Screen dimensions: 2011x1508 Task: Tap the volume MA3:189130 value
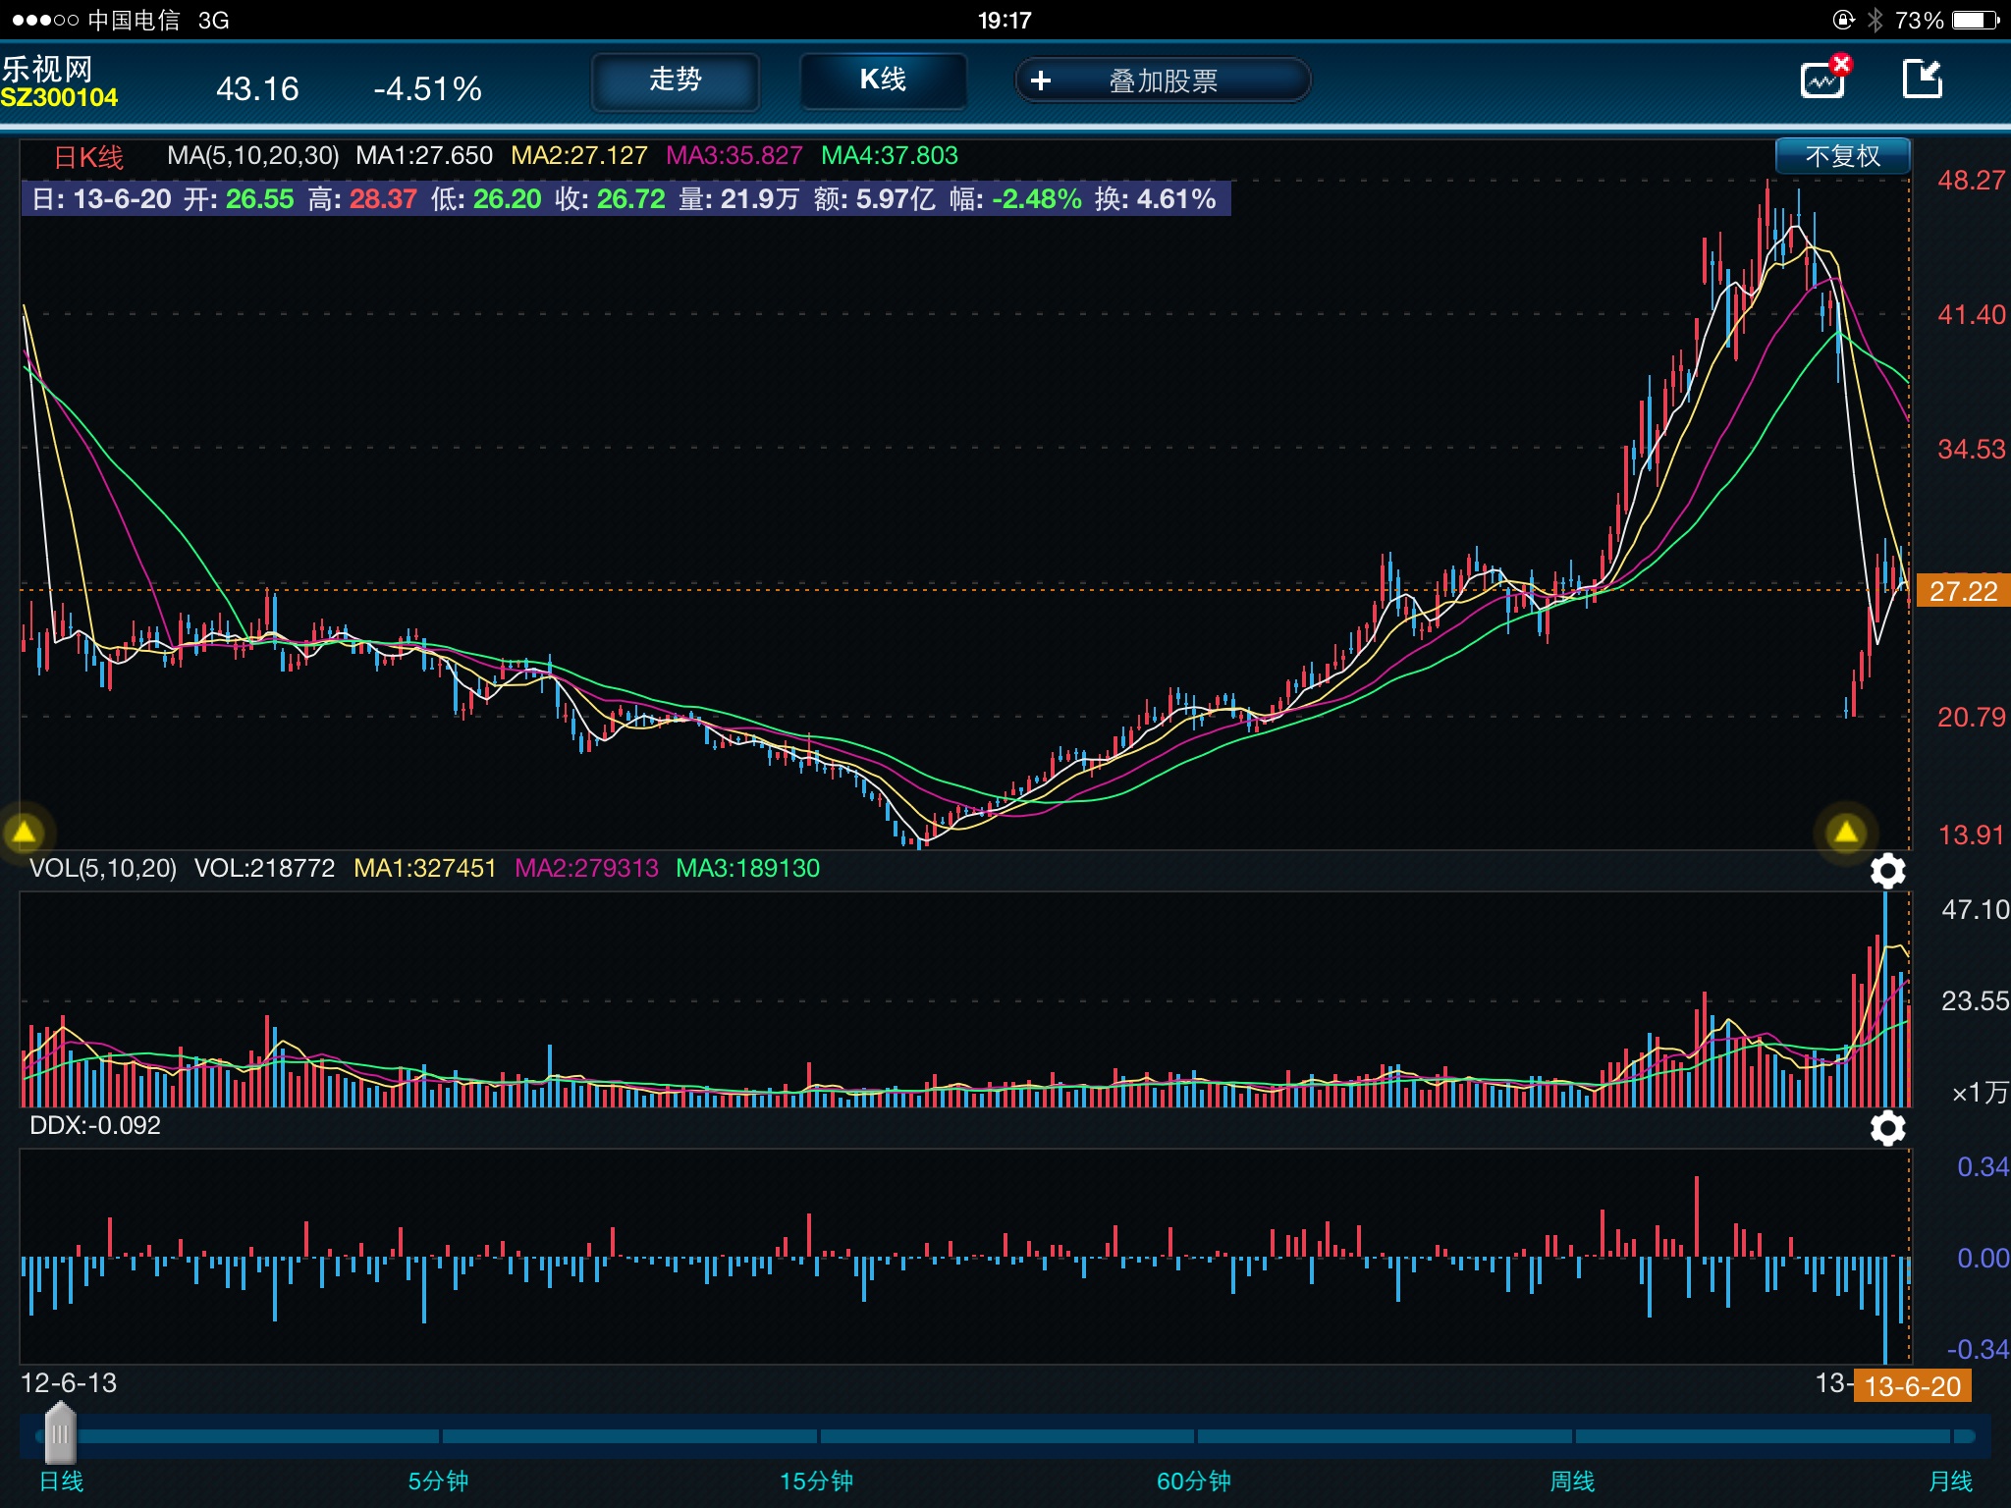coord(747,868)
